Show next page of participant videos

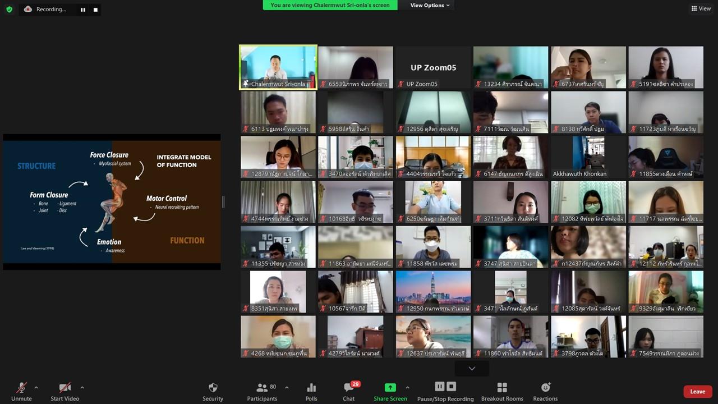click(x=472, y=369)
